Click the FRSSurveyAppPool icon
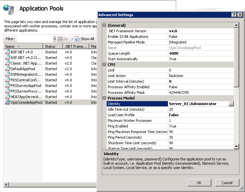Screen dimensions: 245x192 (x=8, y=86)
